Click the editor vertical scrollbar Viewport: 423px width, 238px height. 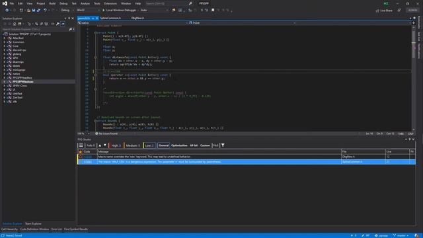[414, 78]
